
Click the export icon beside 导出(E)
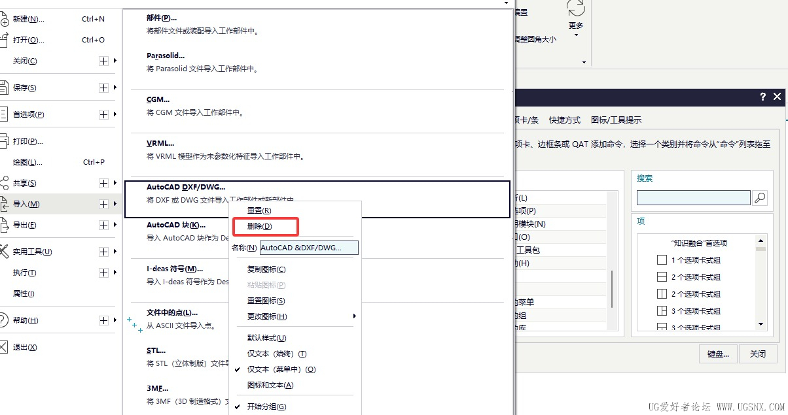(4, 225)
